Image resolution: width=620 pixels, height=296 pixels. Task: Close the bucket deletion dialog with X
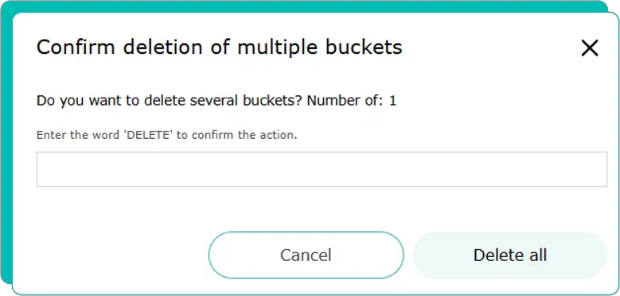pos(590,48)
